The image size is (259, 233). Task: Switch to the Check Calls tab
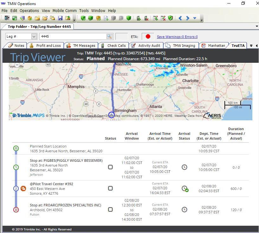113,46
